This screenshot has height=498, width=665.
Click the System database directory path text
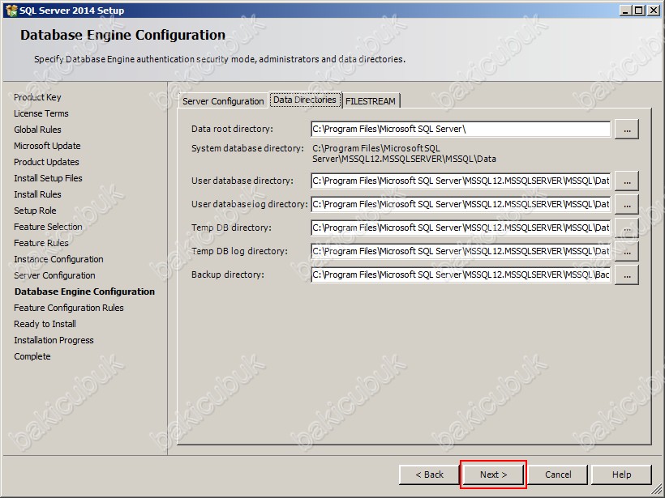coord(404,154)
